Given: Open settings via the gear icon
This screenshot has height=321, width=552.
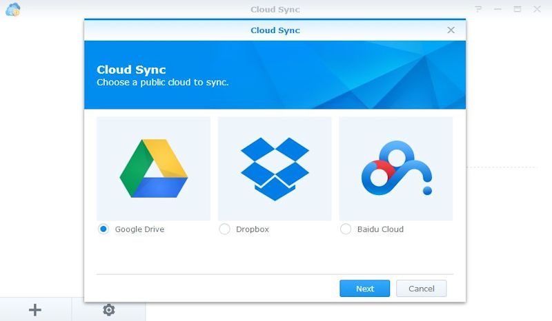Looking at the screenshot, I should point(109,310).
